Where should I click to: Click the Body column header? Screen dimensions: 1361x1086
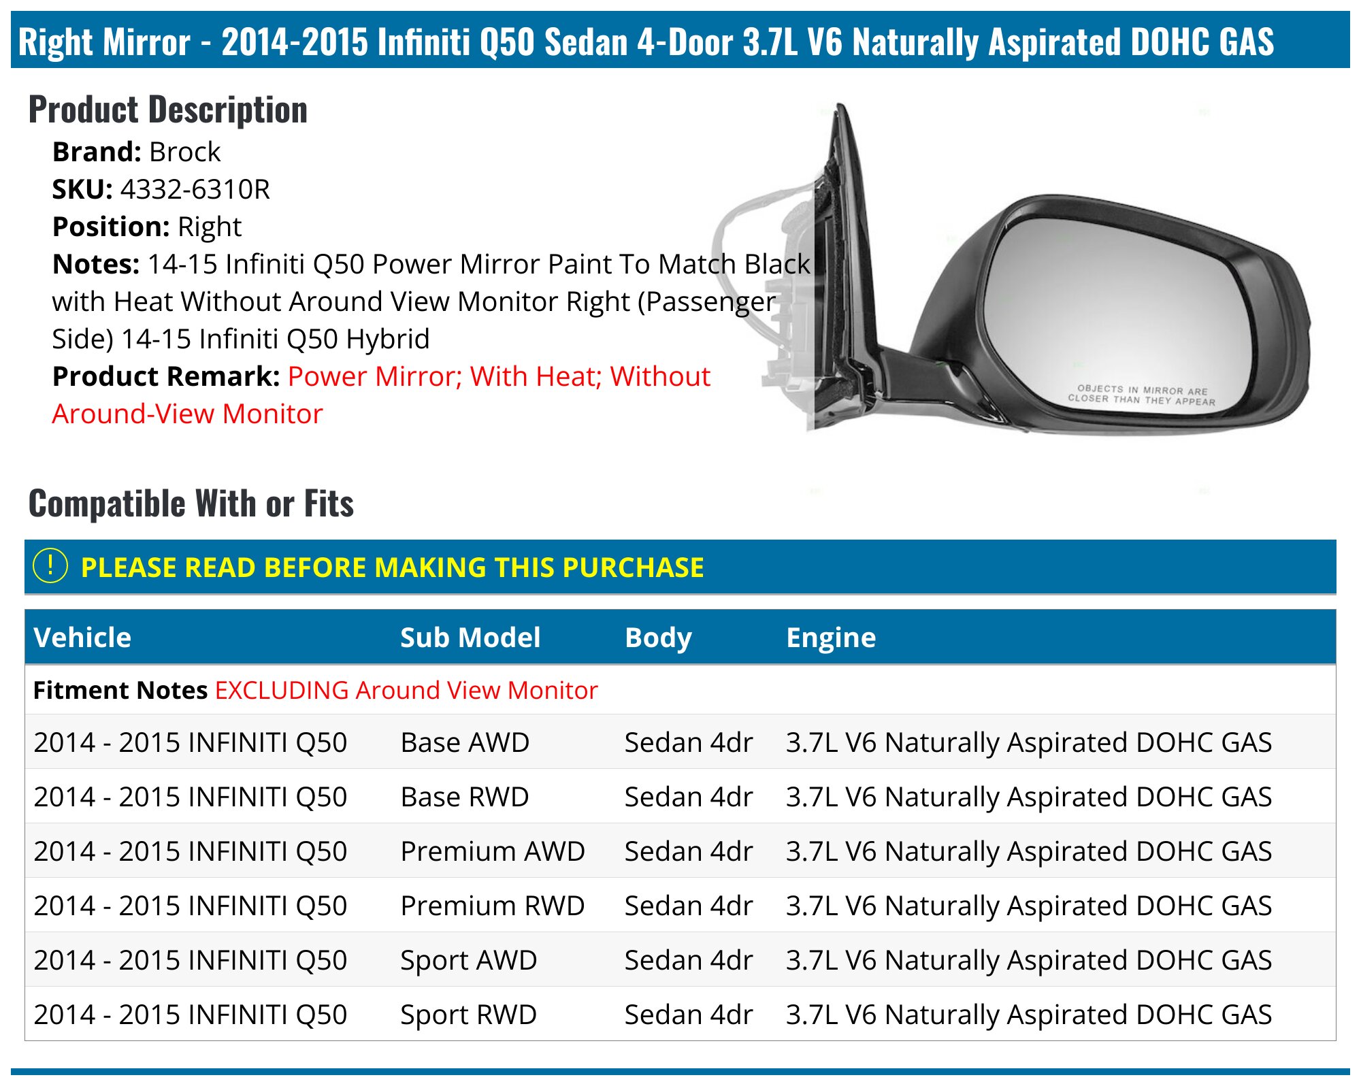658,638
